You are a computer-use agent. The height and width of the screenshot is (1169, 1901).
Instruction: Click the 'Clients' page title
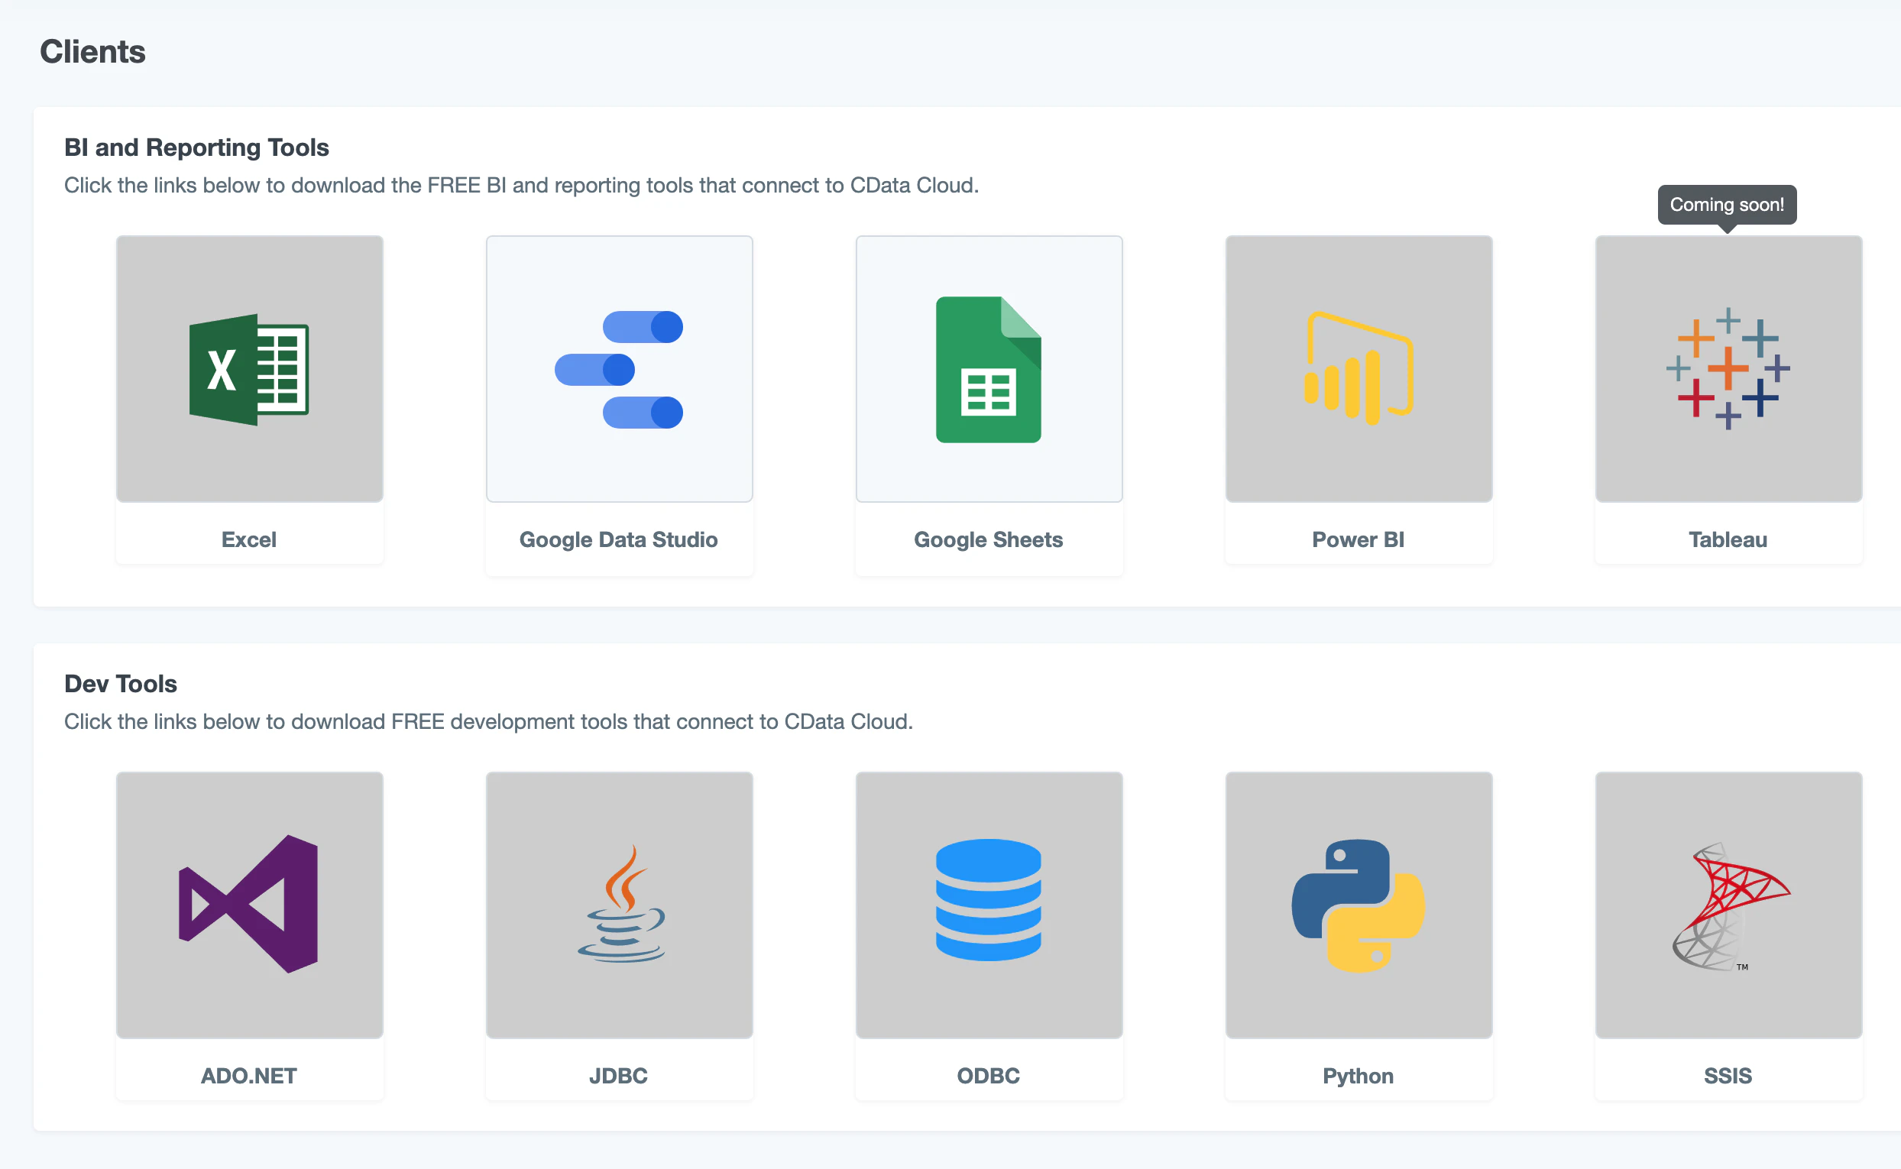point(92,51)
